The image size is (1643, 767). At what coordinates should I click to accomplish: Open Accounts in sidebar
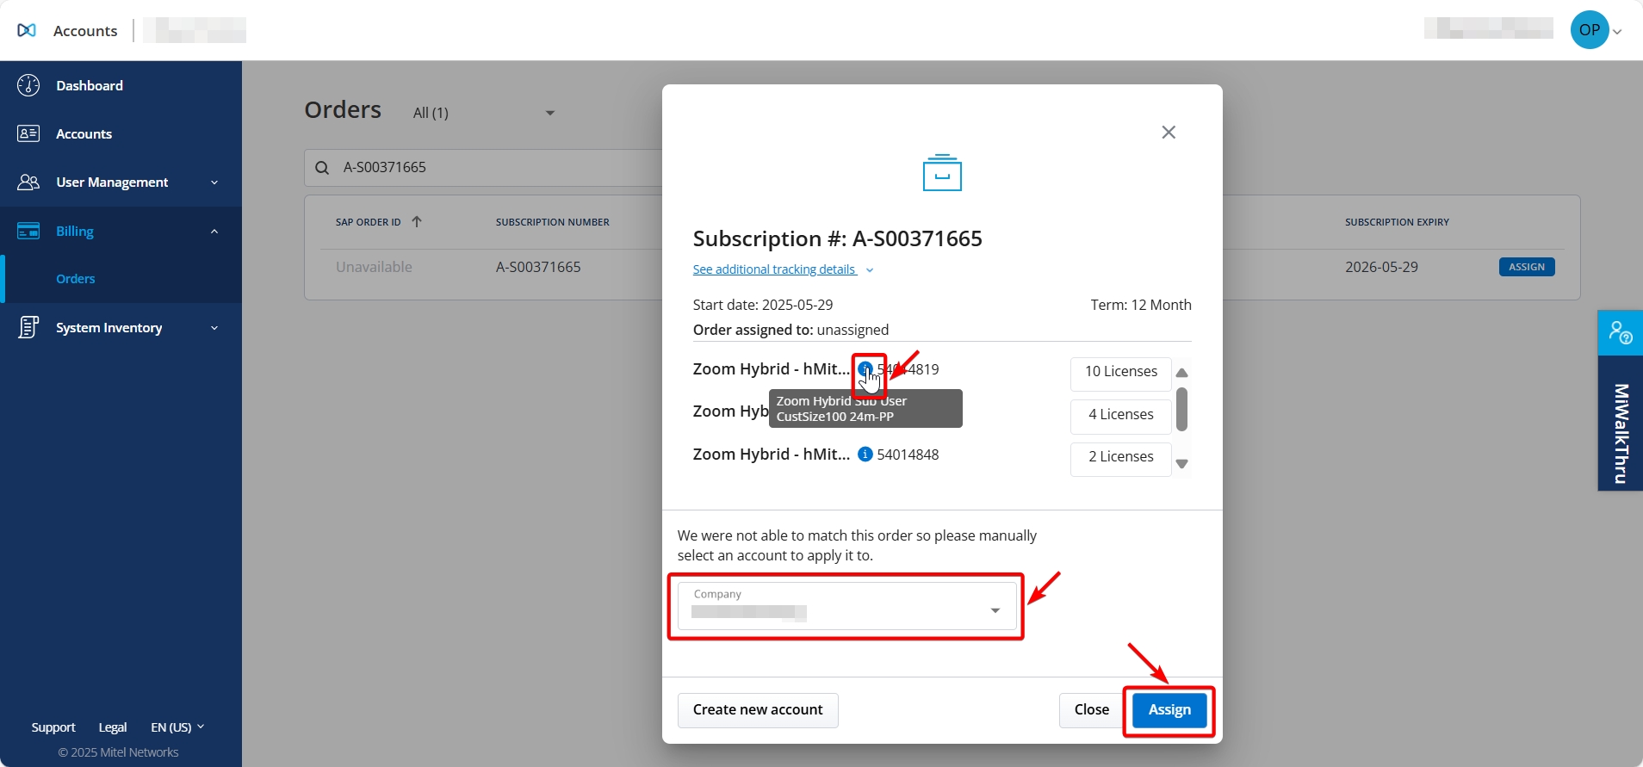pyautogui.click(x=84, y=133)
